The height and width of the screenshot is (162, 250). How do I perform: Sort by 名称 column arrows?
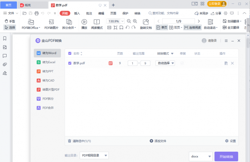point(82,54)
